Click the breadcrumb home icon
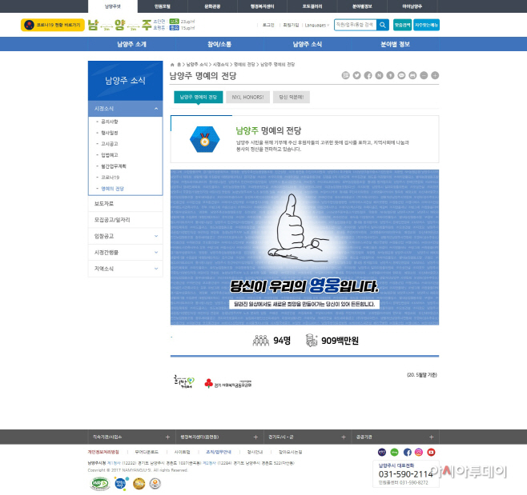 click(172, 65)
